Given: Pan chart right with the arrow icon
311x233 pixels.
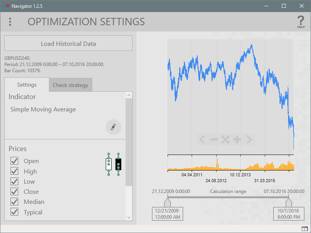Looking at the screenshot, I should (249, 139).
